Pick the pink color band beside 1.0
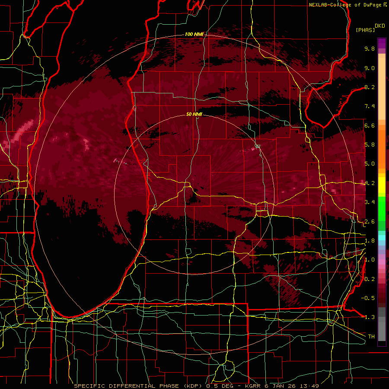 point(382,261)
